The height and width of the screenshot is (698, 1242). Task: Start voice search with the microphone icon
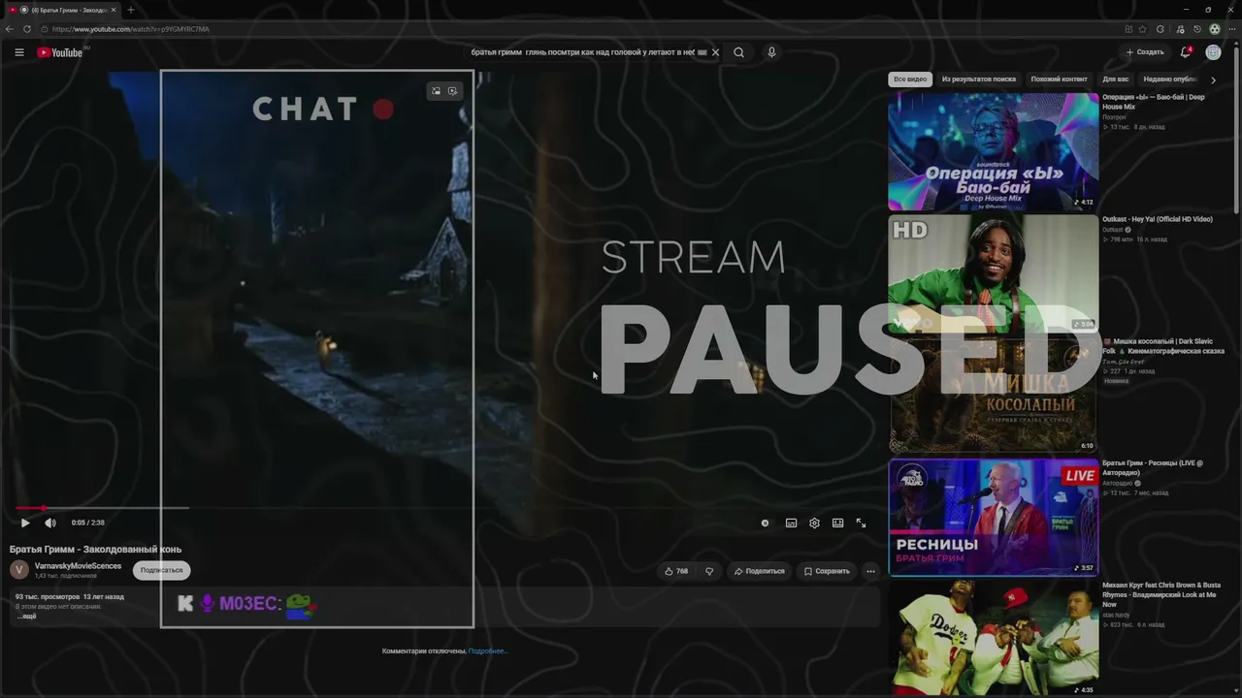771,52
